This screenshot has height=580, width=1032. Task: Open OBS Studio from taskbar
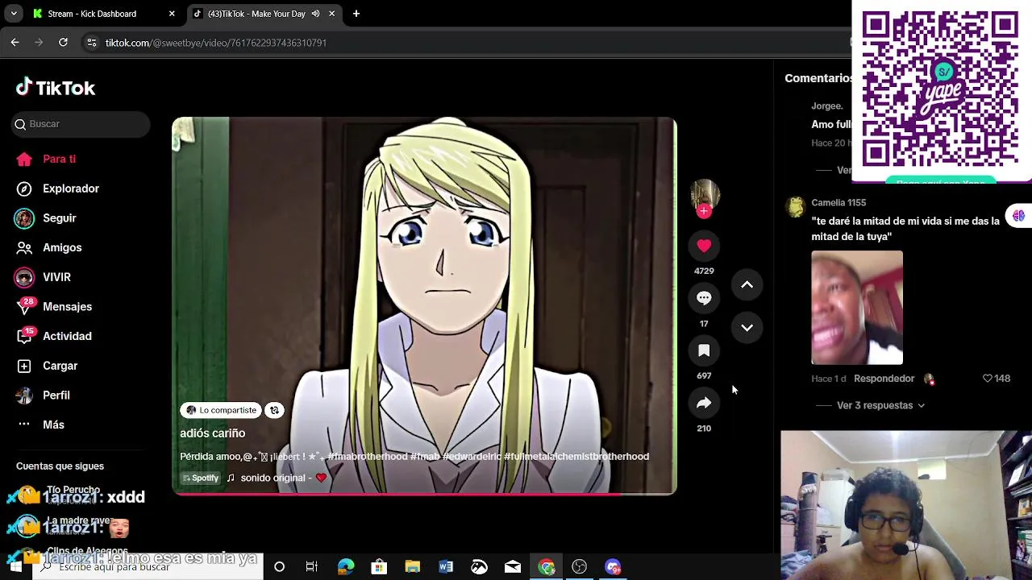[579, 567]
